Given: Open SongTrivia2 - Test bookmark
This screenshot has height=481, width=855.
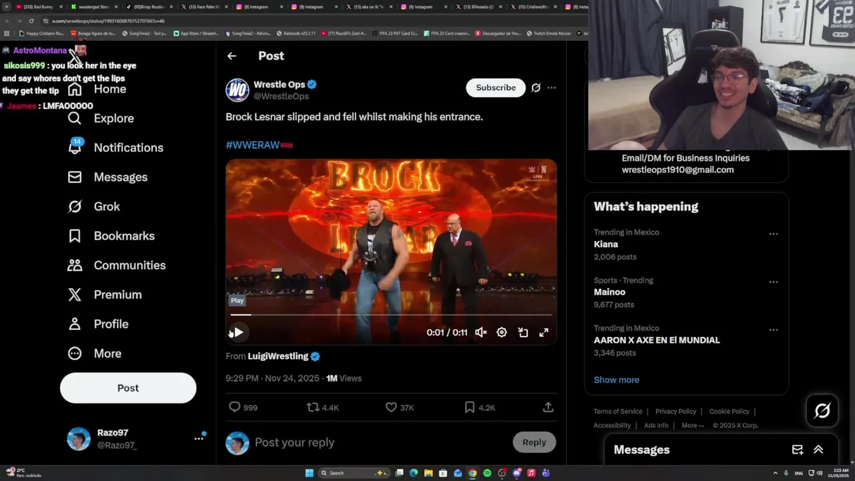Looking at the screenshot, I should 144,33.
